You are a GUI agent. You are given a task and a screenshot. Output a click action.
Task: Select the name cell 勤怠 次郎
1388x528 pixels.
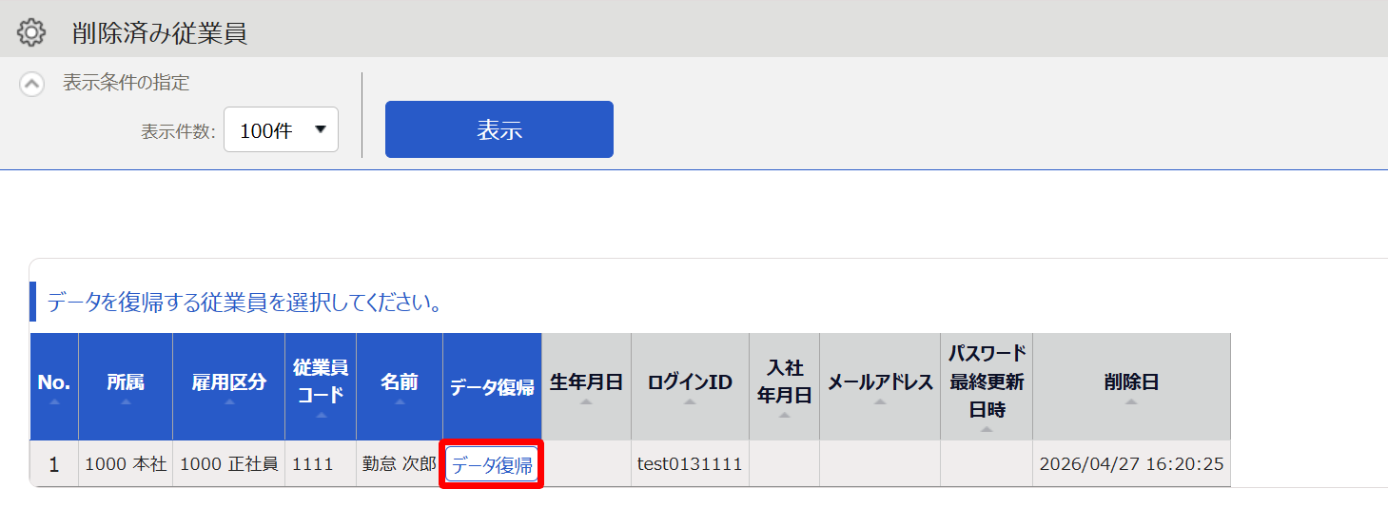pyautogui.click(x=400, y=464)
